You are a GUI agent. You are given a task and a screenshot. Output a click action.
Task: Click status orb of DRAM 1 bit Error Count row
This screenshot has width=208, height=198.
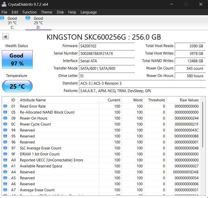pos(5,154)
